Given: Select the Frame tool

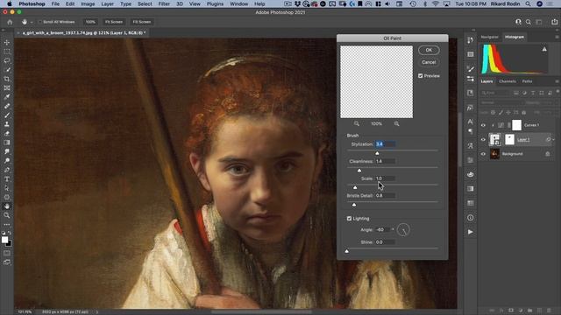Looking at the screenshot, I should point(7,87).
